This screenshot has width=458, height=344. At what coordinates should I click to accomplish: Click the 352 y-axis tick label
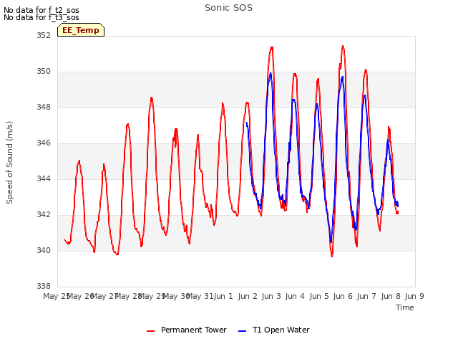44,35
